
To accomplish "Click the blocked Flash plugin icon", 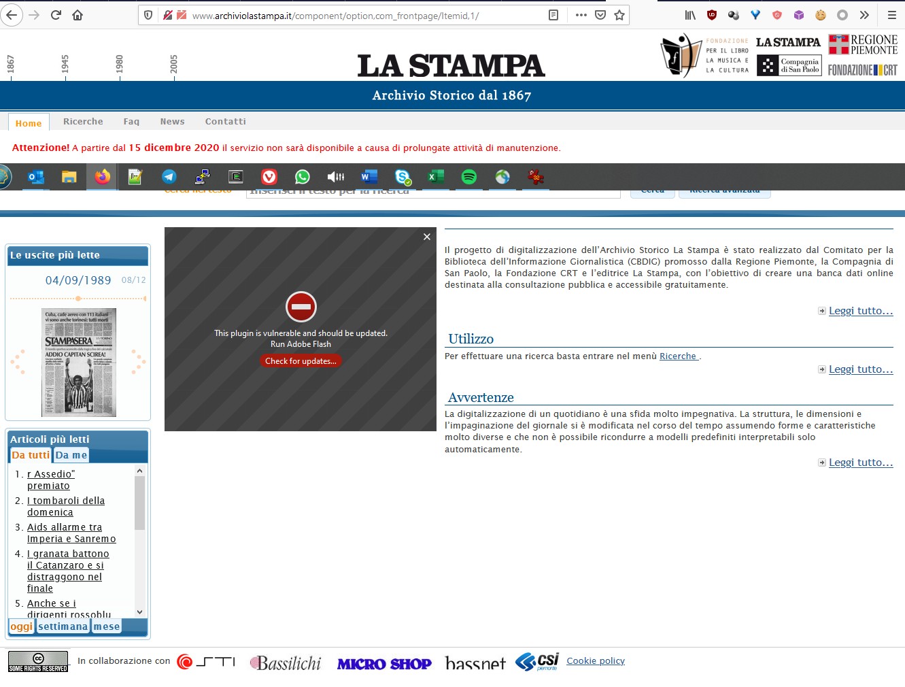I will click(x=301, y=307).
